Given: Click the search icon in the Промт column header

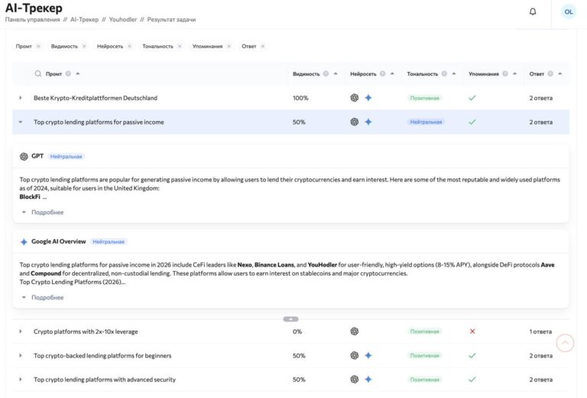Looking at the screenshot, I should pyautogui.click(x=38, y=74).
